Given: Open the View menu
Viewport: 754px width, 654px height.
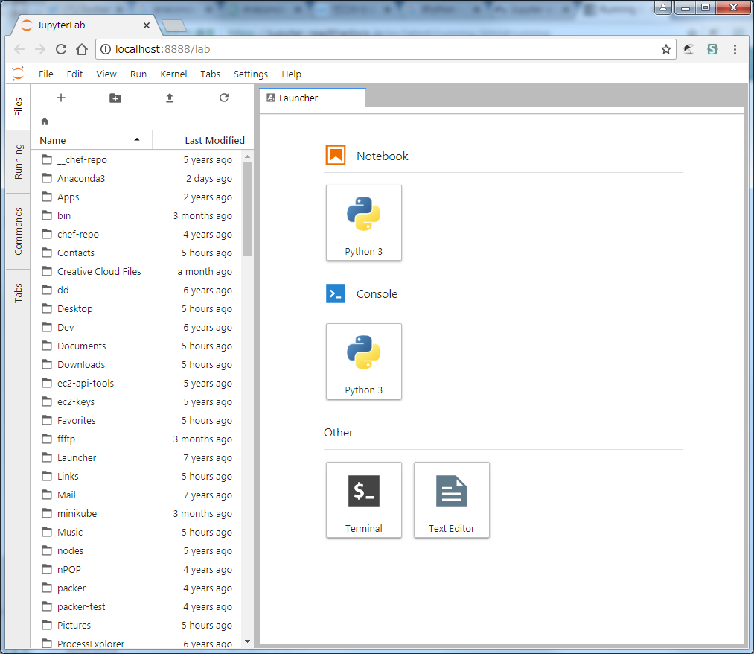Looking at the screenshot, I should 106,74.
